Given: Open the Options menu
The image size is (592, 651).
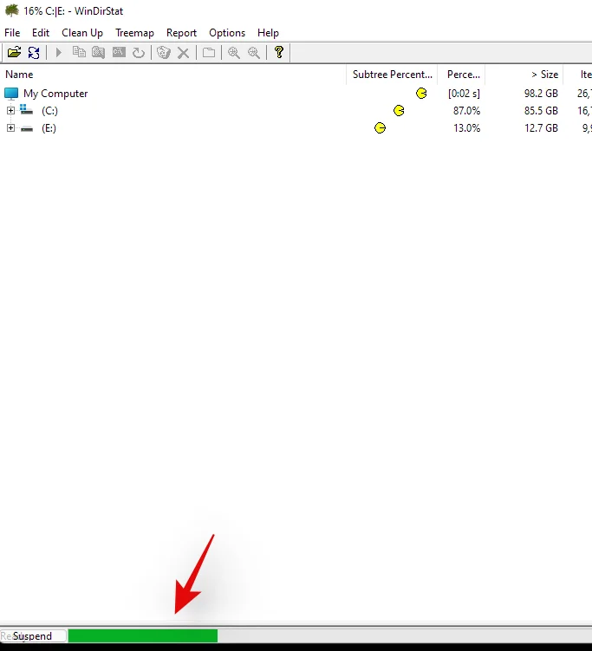Looking at the screenshot, I should [227, 33].
